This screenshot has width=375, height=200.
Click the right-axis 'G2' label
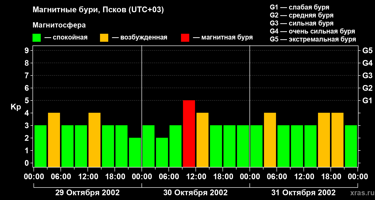(x=367, y=88)
